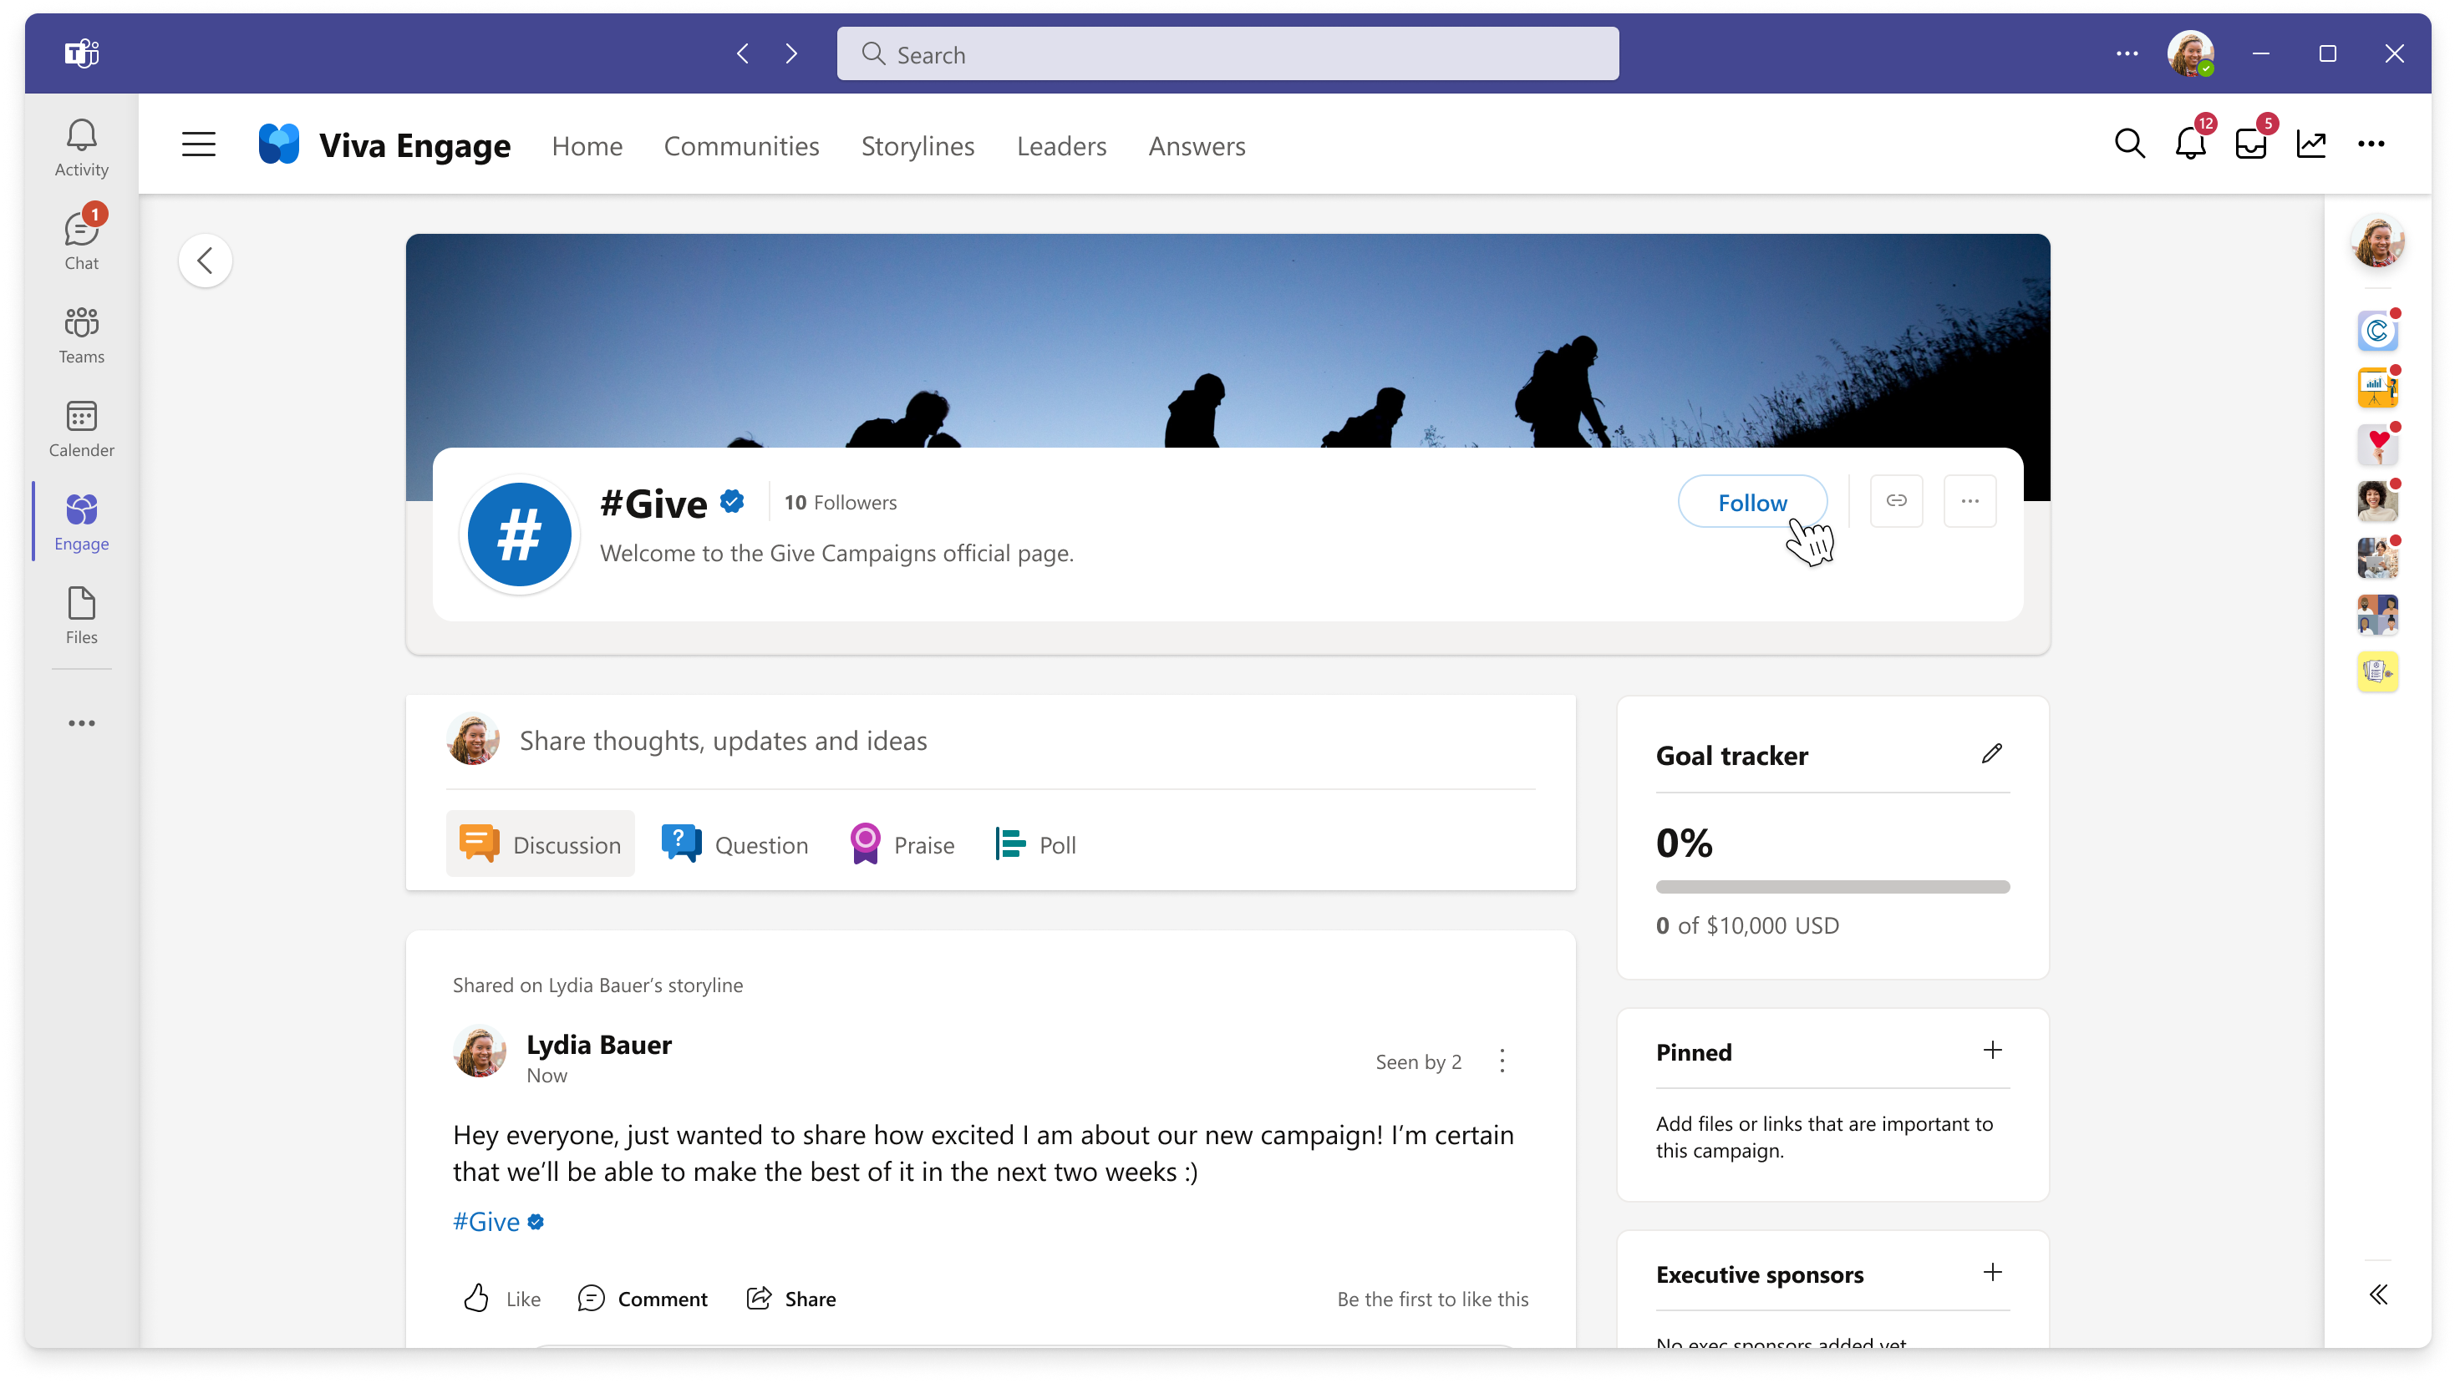
Task: Expand the Pinned section with plus
Action: [1993, 1050]
